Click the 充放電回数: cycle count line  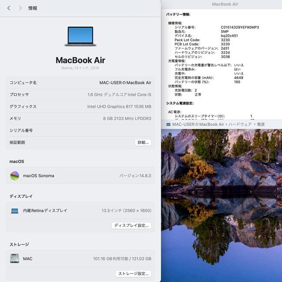coord(186,90)
